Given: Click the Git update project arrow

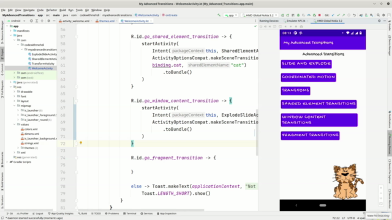Looking at the screenshot, I should point(333,15).
